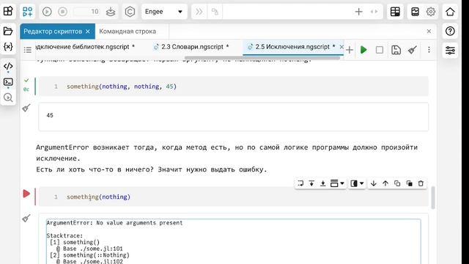Open the cell visibility layout dropdown

[x=357, y=183]
